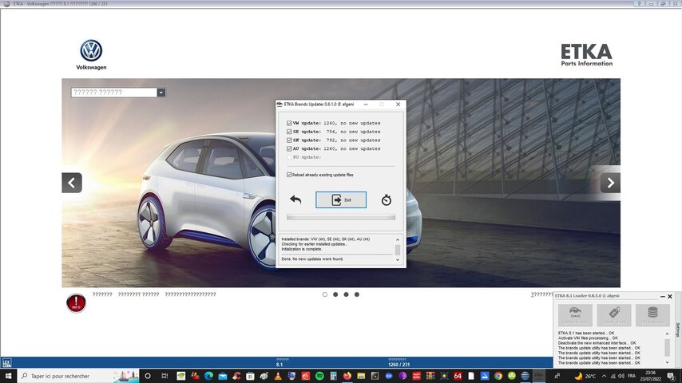The image size is (682, 383).
Task: Click the ETKA Parts Information logo
Action: point(586,55)
